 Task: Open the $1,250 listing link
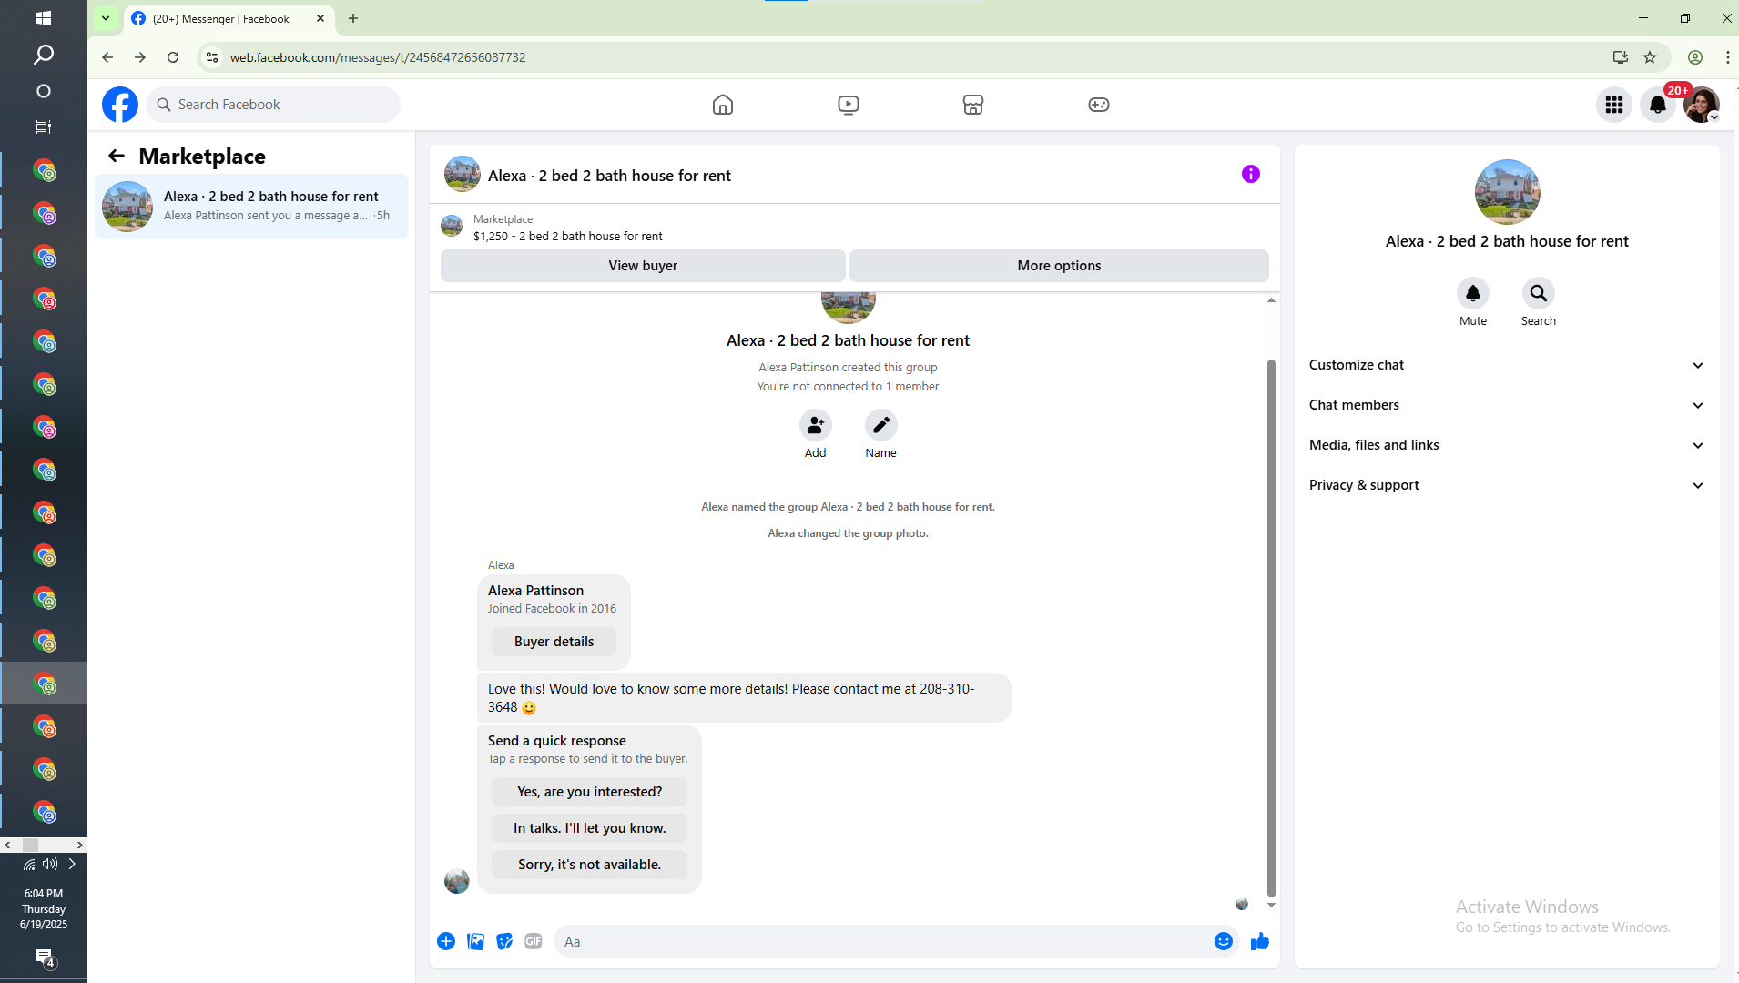point(567,237)
